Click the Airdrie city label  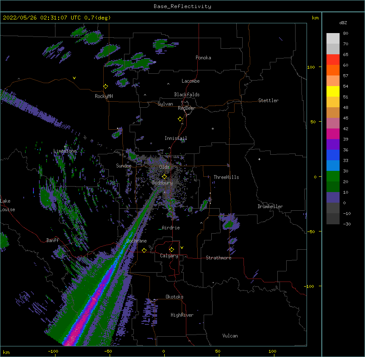[x=171, y=228]
